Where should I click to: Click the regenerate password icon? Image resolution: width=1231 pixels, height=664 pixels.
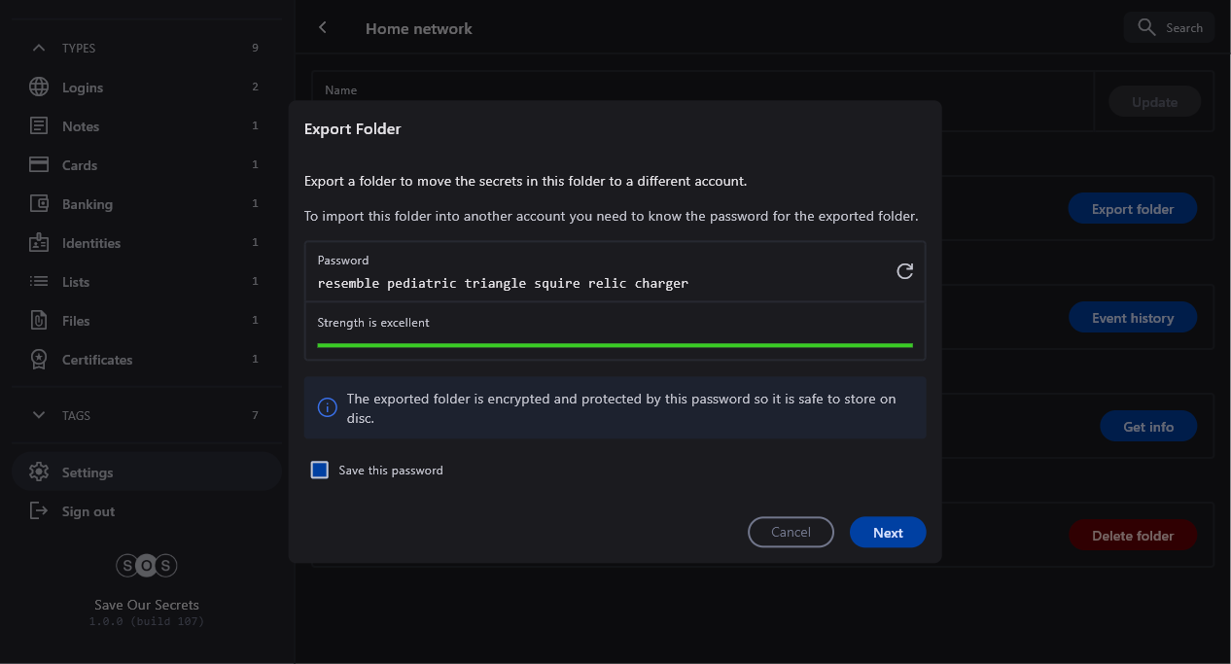coord(904,271)
